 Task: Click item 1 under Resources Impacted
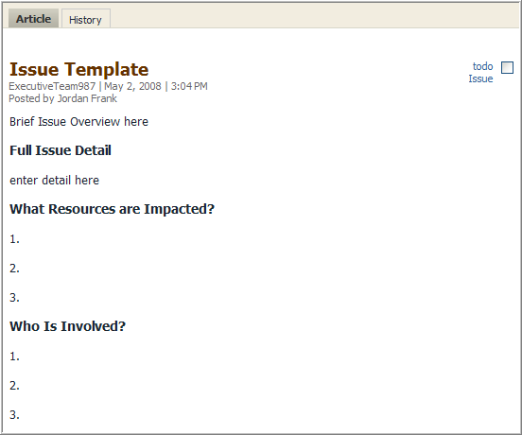click(14, 239)
